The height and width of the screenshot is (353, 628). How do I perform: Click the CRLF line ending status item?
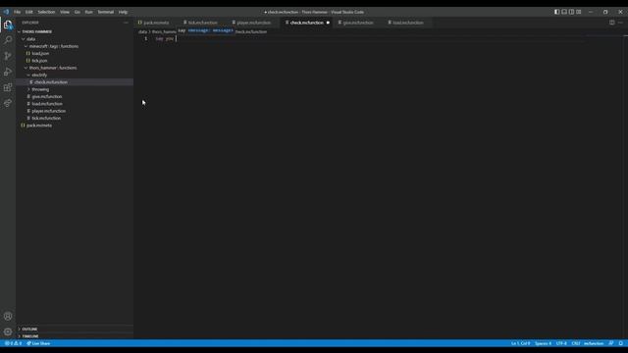pos(576,343)
